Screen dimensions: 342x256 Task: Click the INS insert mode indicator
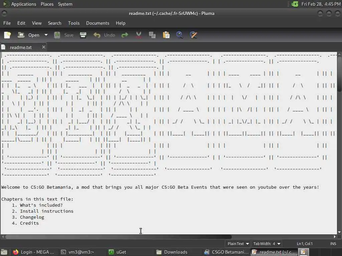click(x=333, y=244)
